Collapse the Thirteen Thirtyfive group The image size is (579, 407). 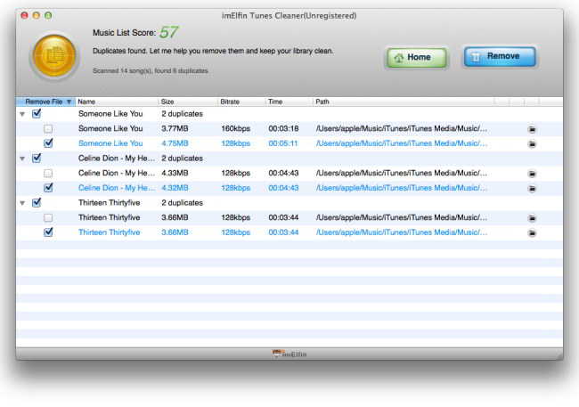[x=22, y=203]
